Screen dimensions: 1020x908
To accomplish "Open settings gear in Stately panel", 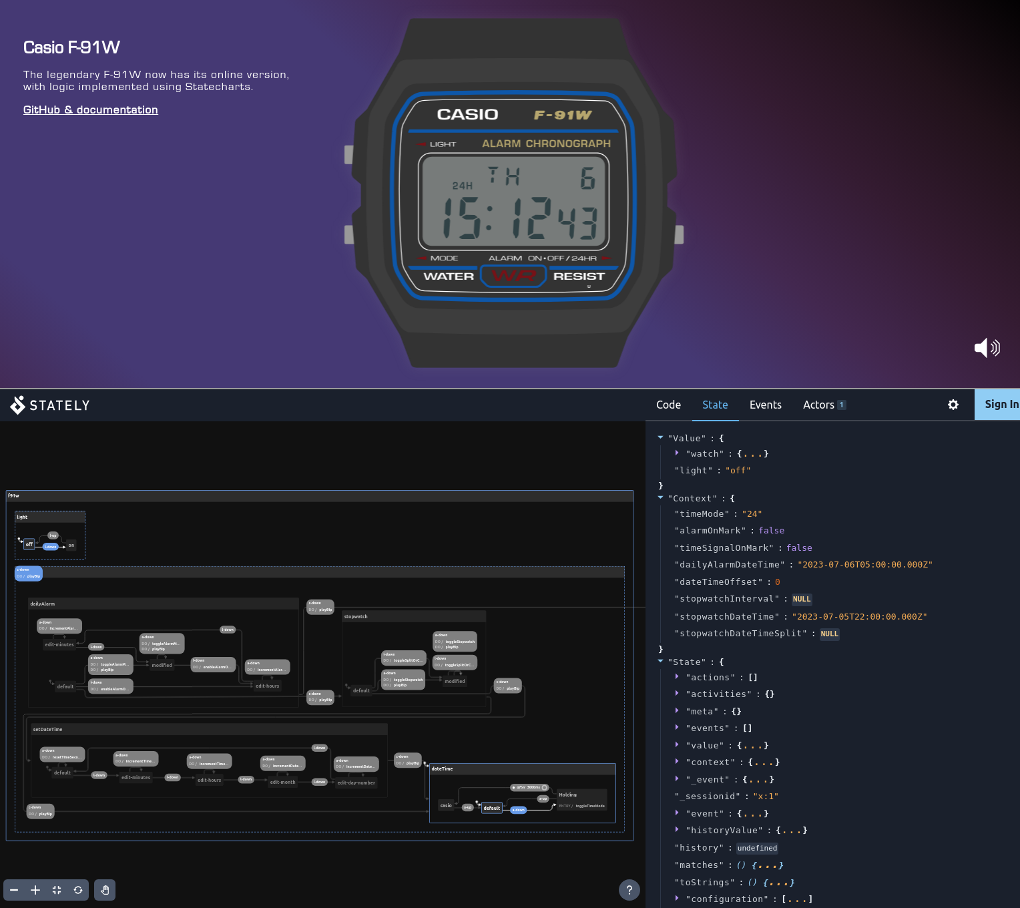I will (953, 405).
